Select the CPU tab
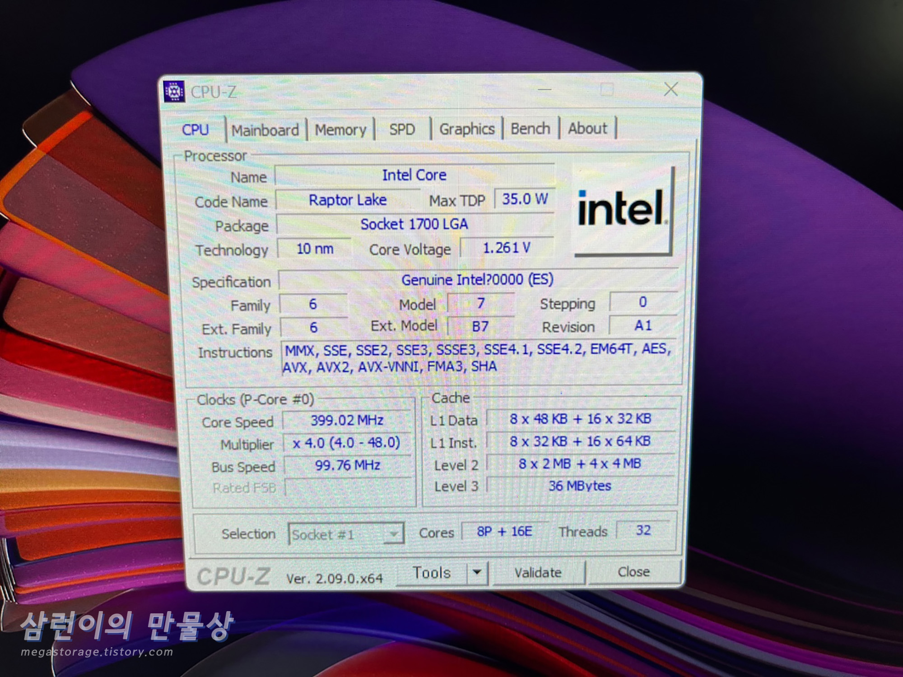 coord(195,130)
